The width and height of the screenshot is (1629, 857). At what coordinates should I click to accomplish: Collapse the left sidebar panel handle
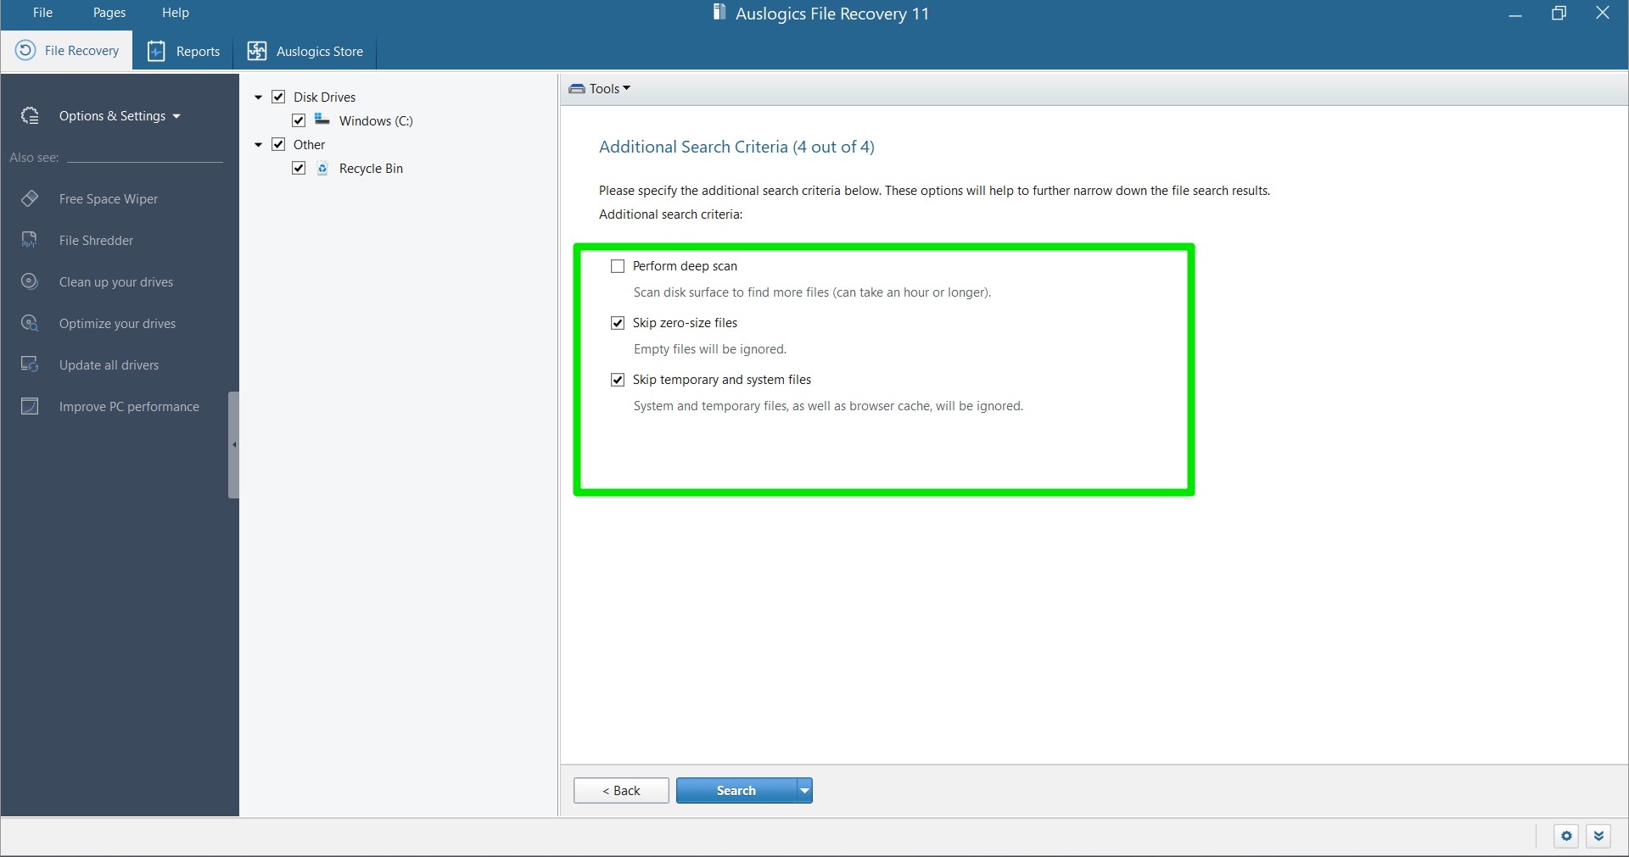(233, 444)
